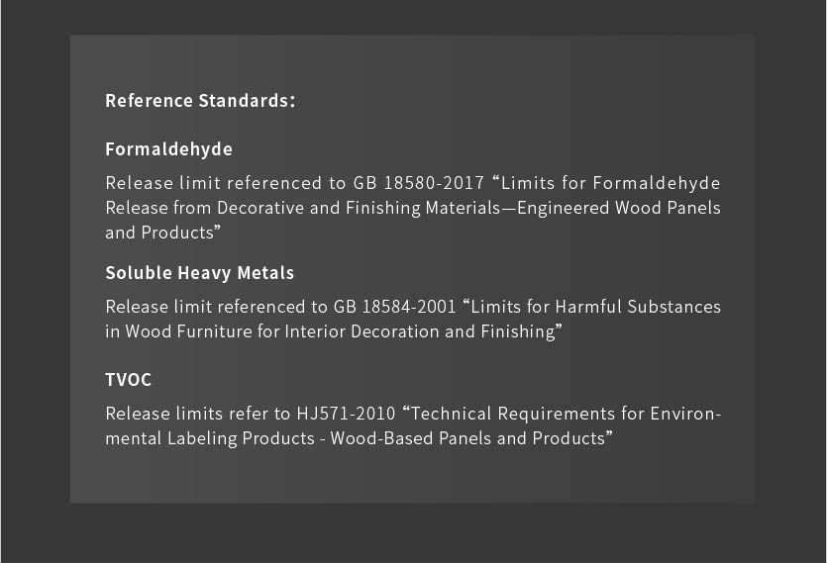Click "Release limits refer to" under TVOC
The width and height of the screenshot is (827, 563).
tap(197, 414)
